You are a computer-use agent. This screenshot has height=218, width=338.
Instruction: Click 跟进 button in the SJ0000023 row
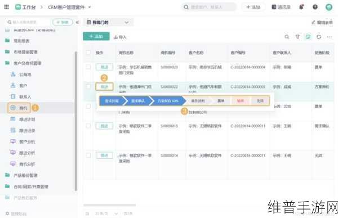104,67
